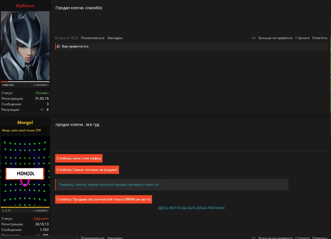
Task: Click the V.I.P. rank banner
Action: 25,211
